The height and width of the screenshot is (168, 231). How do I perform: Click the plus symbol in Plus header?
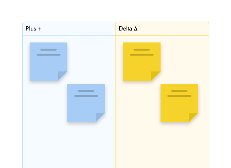coord(40,29)
